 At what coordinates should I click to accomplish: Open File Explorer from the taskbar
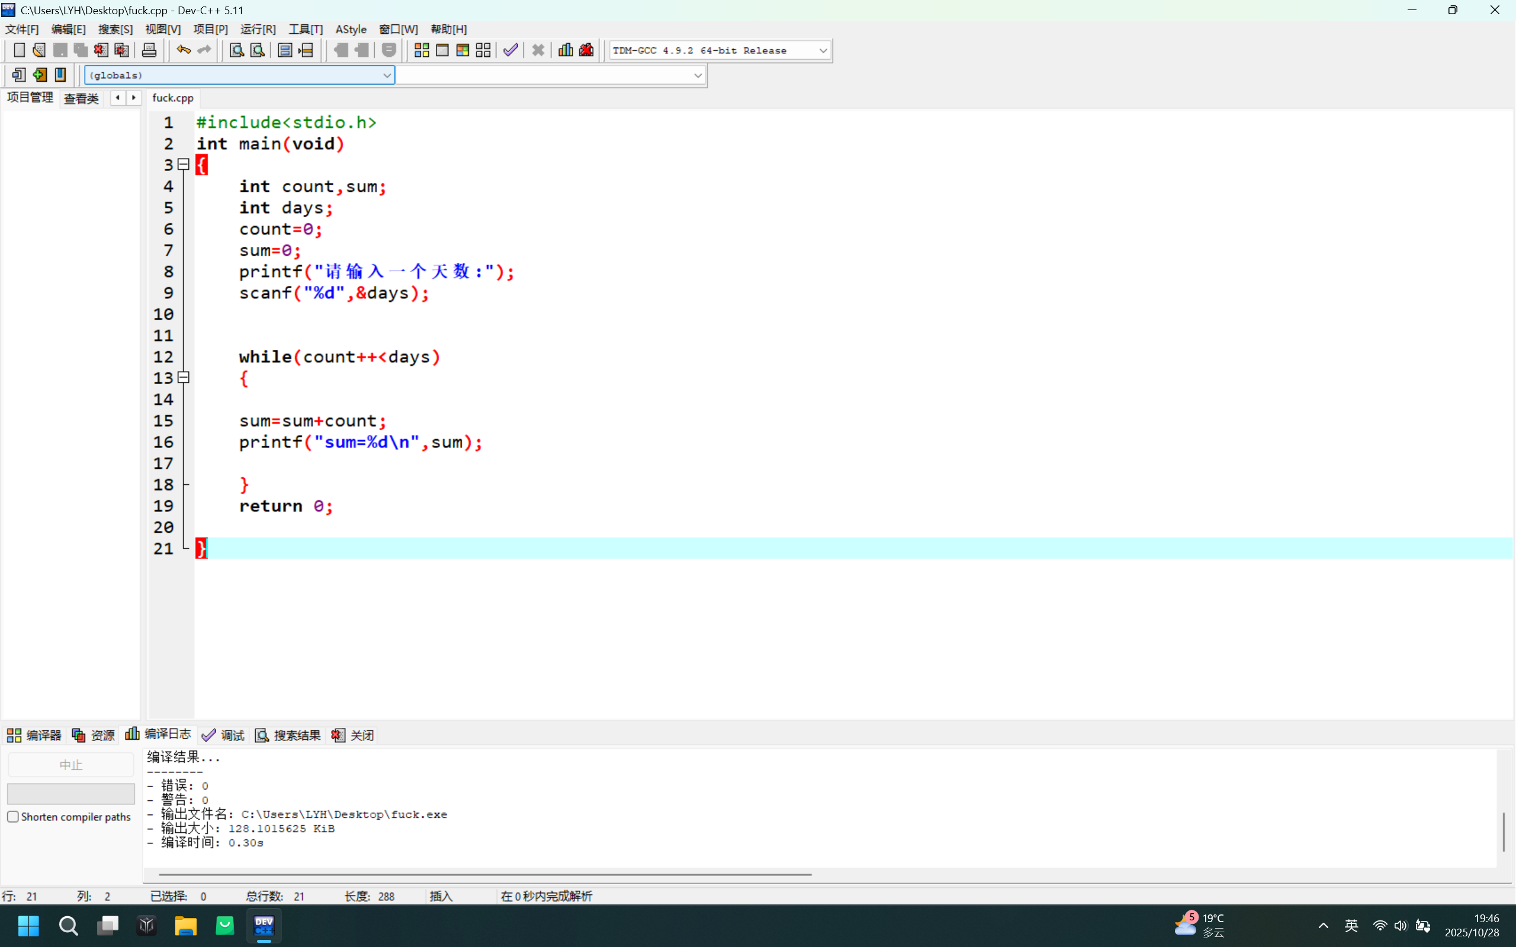pyautogui.click(x=185, y=925)
